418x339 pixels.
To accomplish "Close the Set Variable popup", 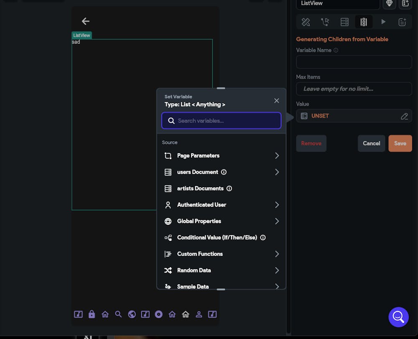I will click(x=276, y=101).
